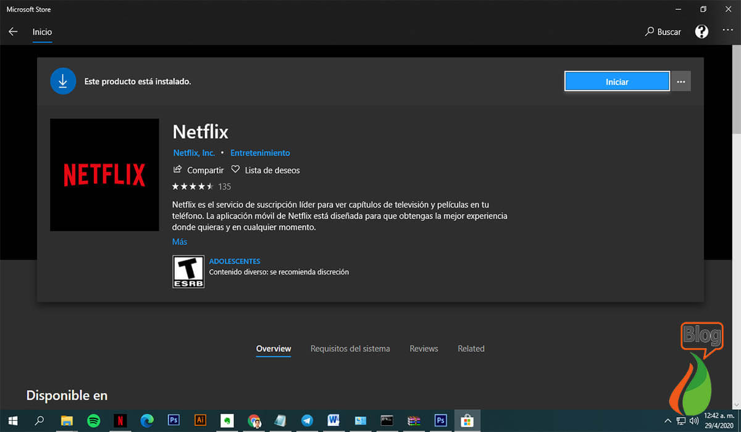Click the Netflix app title heading

pos(201,132)
